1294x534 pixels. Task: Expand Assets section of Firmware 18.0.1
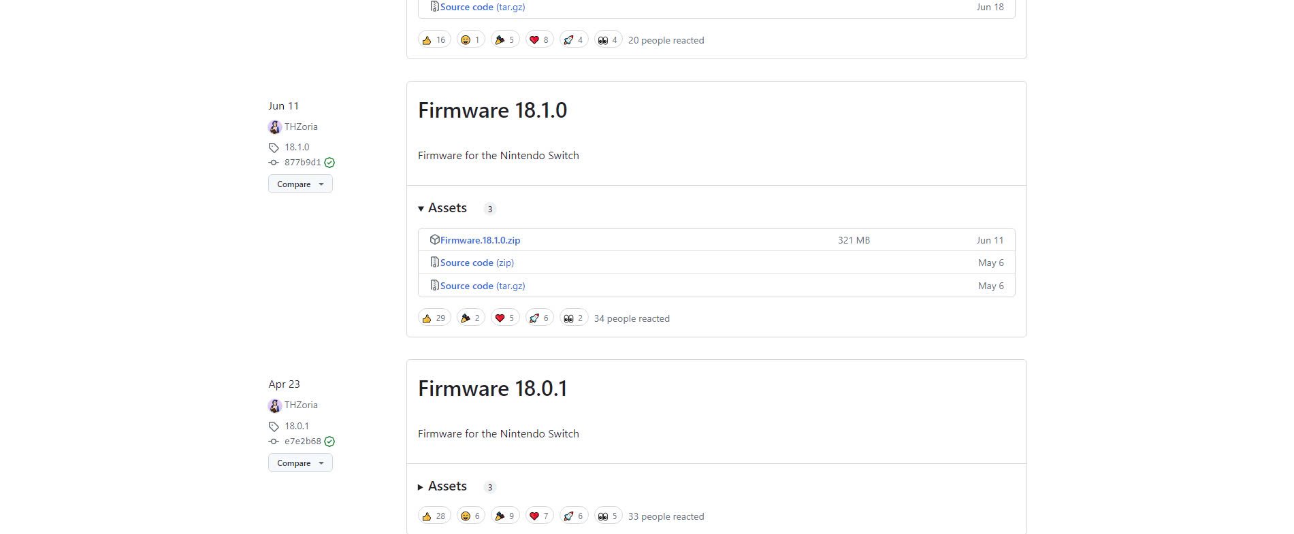click(x=442, y=486)
